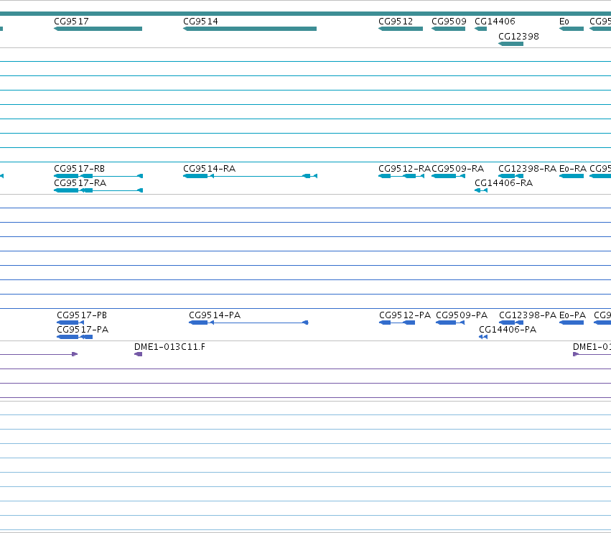This screenshot has height=533, width=611.
Task: Select the Eo gene label
Action: pos(564,22)
